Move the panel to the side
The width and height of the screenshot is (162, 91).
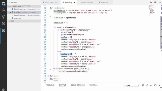click(x=155, y=85)
